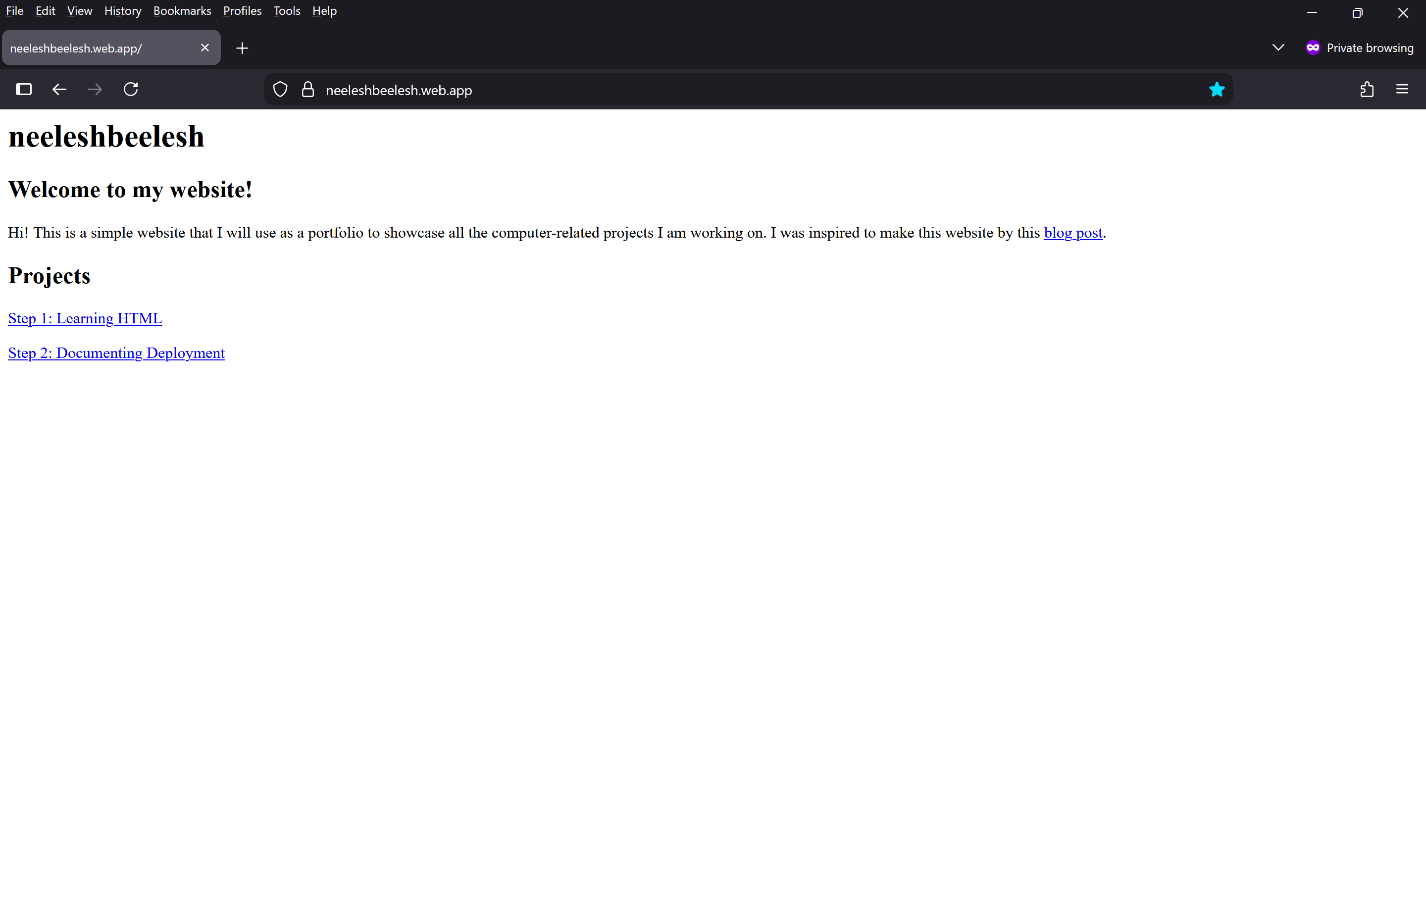Close the neeleshbeelesh.web.app tab

click(x=205, y=48)
